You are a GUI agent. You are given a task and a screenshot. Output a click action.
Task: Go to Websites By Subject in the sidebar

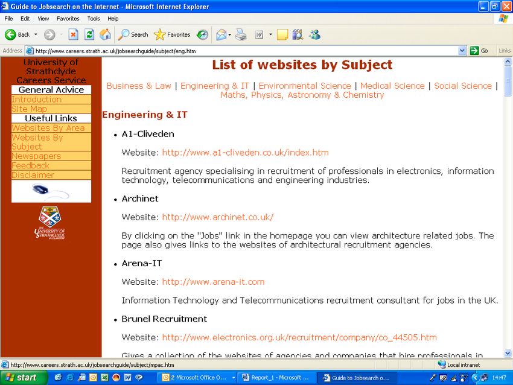coord(37,142)
